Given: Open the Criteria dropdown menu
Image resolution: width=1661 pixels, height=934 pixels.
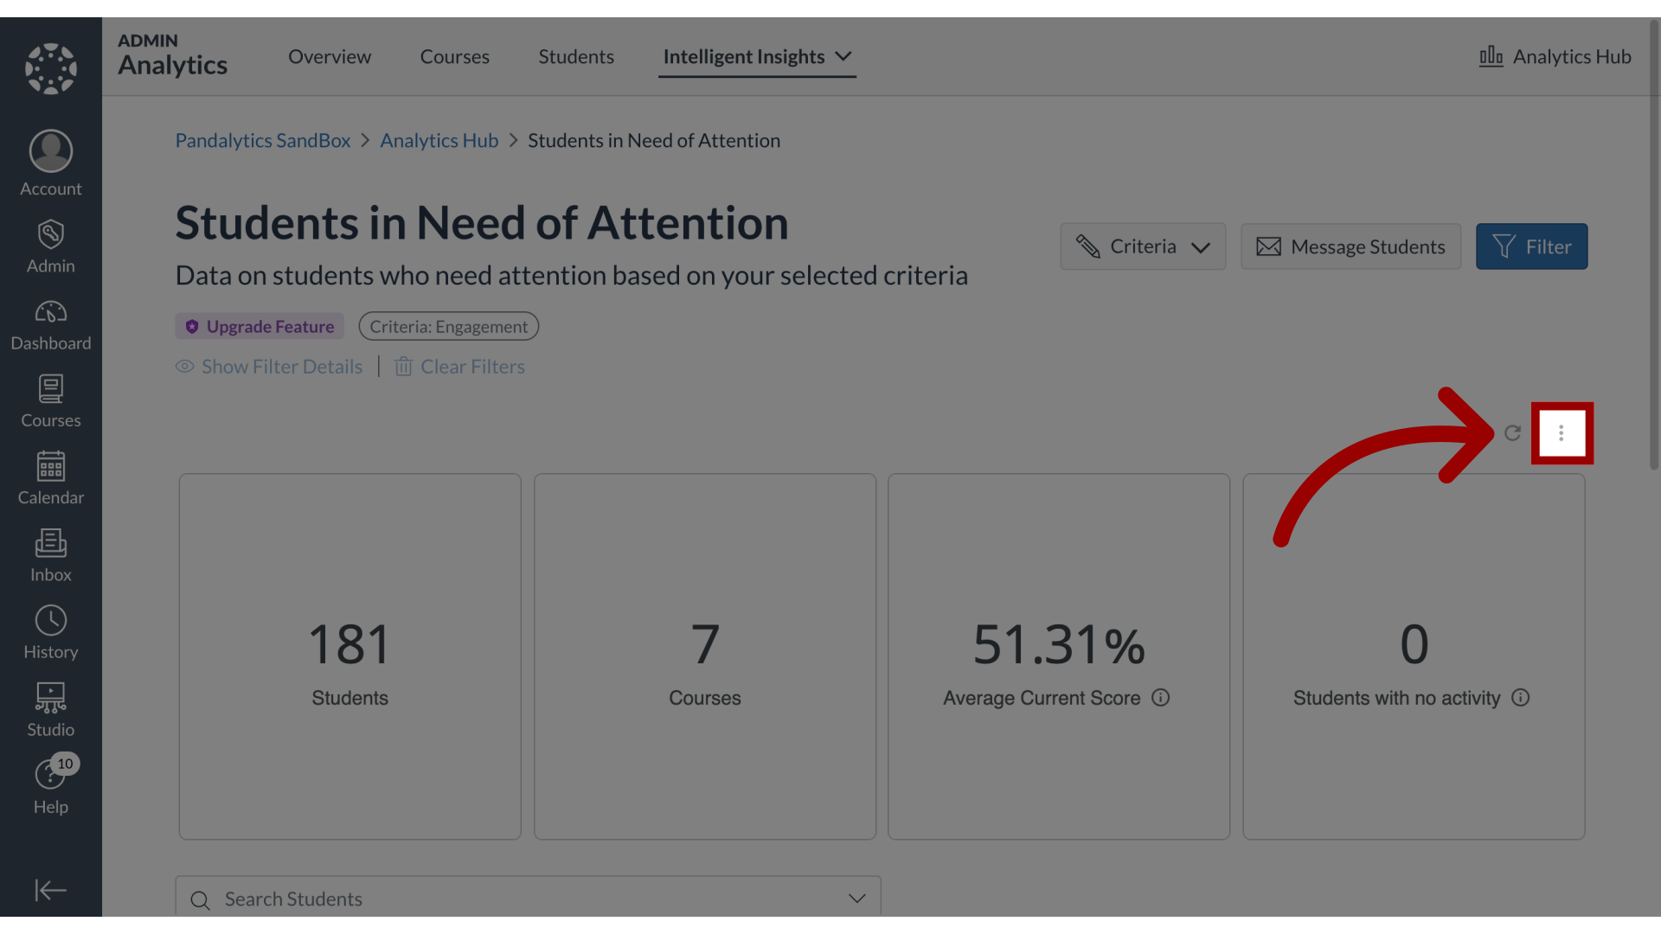Looking at the screenshot, I should coord(1142,246).
